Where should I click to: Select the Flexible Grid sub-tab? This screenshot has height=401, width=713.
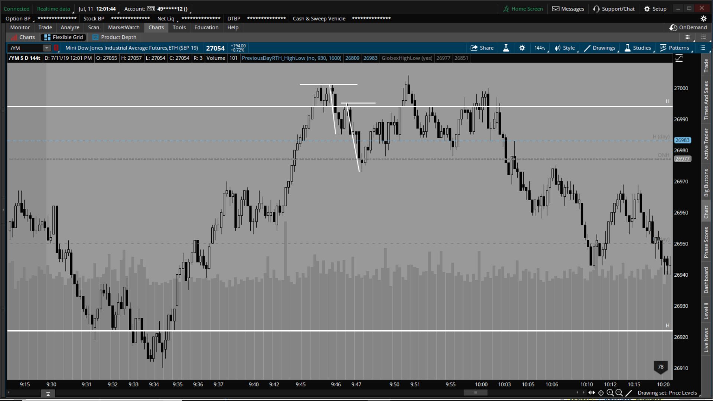(64, 37)
